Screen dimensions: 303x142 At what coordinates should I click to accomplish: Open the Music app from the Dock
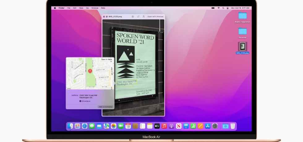tap(164, 126)
